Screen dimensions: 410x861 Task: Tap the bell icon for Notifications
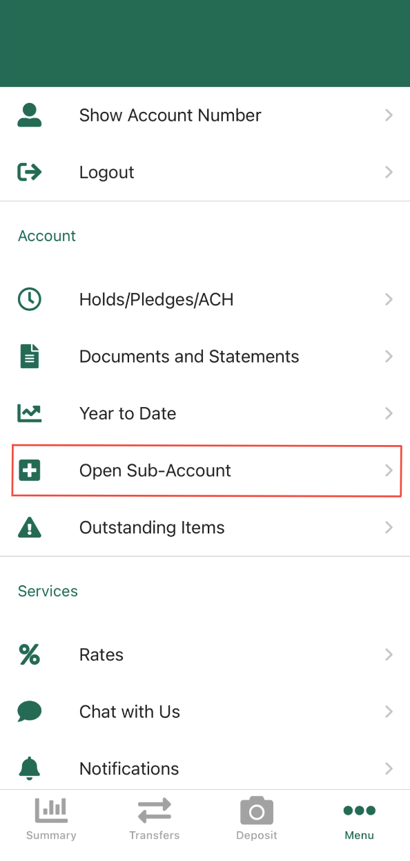click(x=30, y=768)
